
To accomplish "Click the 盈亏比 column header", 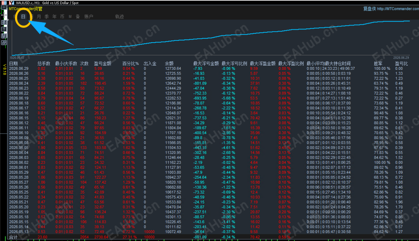I will tap(402, 63).
